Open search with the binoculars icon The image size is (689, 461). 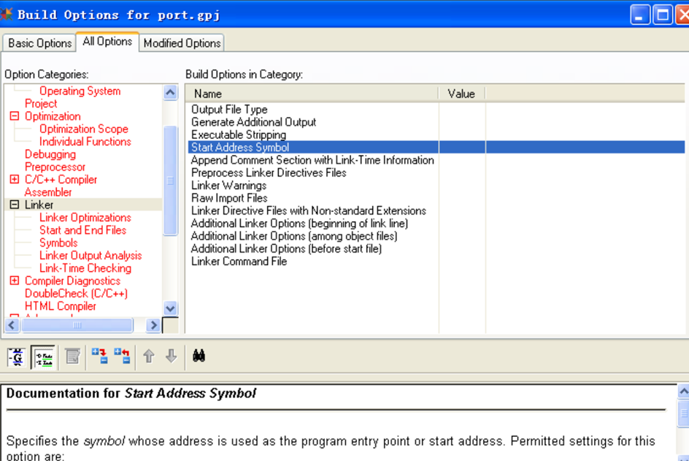(x=199, y=355)
